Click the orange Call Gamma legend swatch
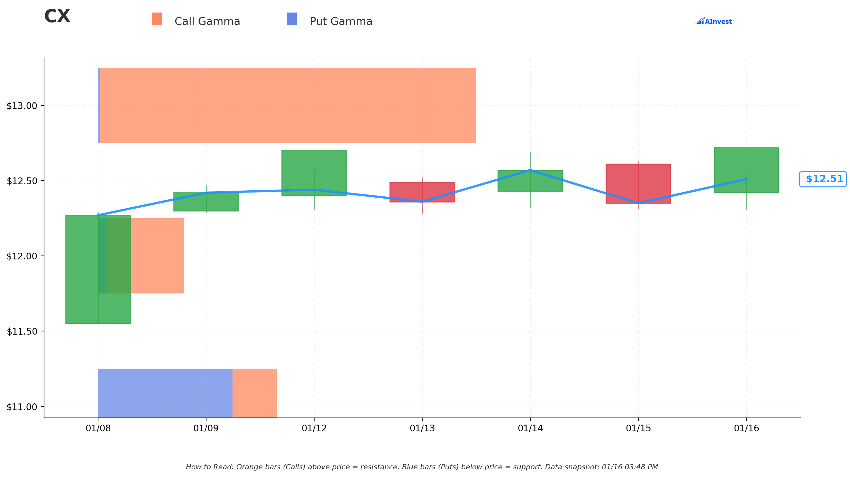 coord(157,19)
